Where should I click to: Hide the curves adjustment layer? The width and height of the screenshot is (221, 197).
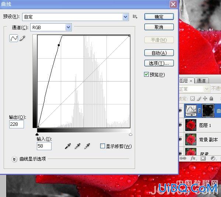tap(180, 111)
